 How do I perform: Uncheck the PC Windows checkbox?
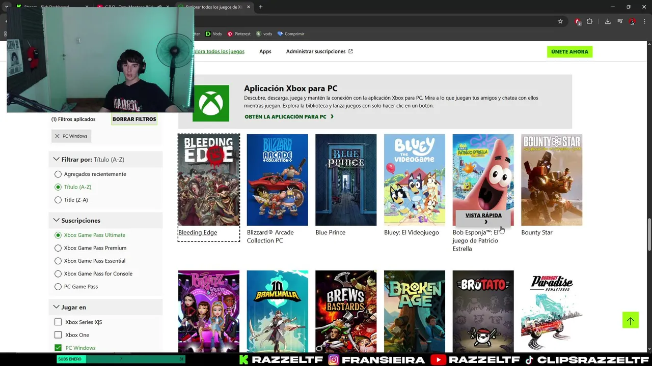(58, 348)
